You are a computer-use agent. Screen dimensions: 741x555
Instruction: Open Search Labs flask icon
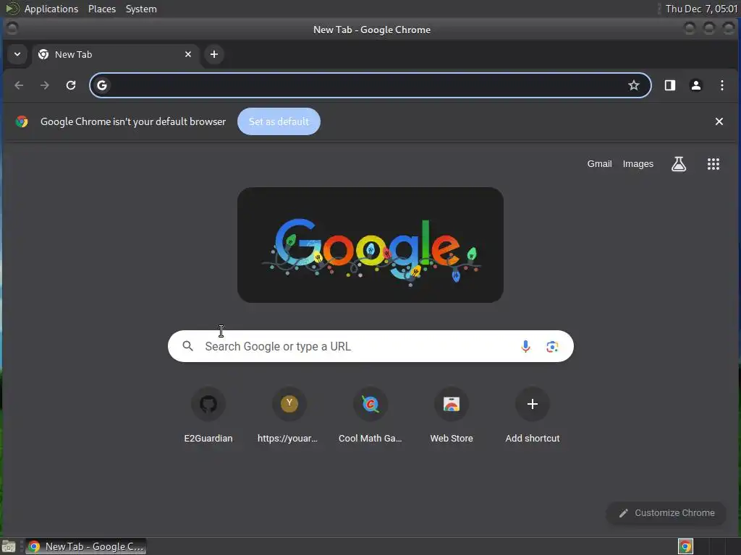point(679,164)
